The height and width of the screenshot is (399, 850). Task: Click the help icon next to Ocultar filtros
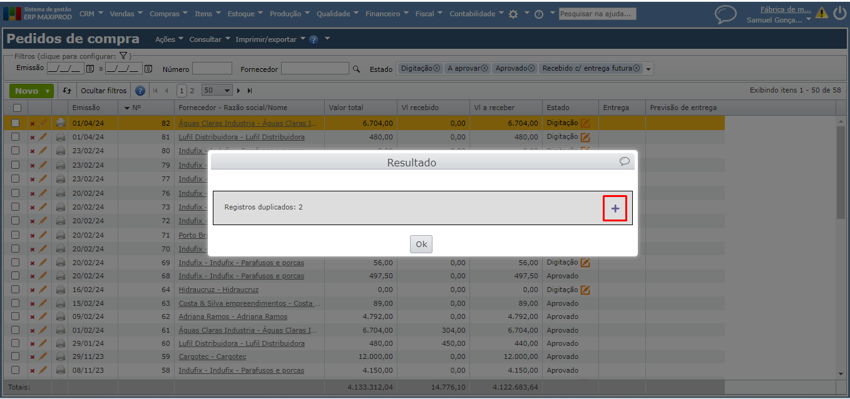coord(140,91)
